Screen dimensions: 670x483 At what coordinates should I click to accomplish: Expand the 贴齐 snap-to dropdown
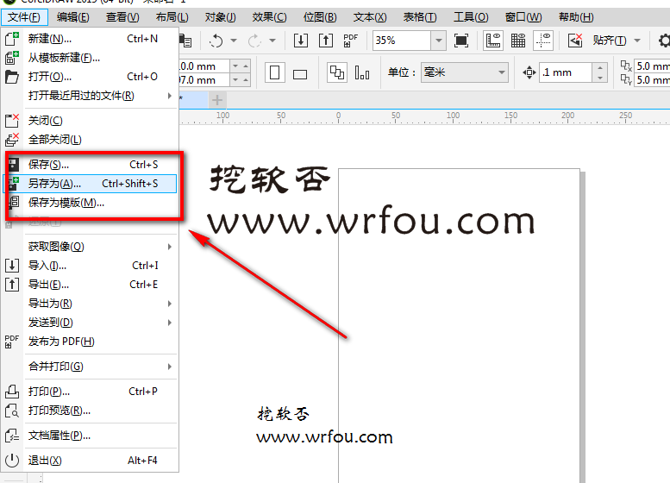637,41
